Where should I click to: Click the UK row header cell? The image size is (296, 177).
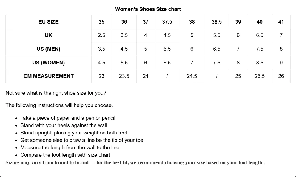coord(49,35)
